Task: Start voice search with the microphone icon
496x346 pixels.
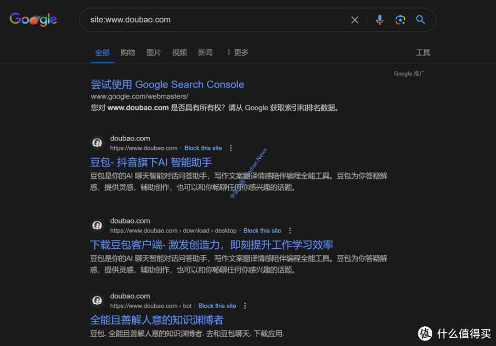Action: click(380, 20)
